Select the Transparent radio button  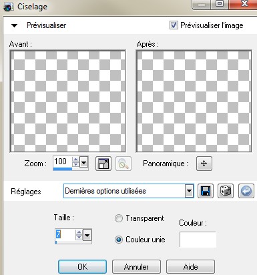coord(119,218)
